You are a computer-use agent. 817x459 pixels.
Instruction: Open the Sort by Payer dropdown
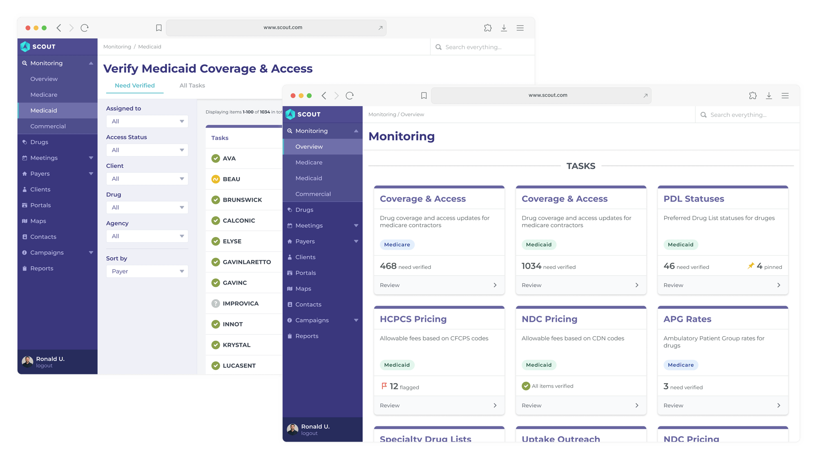(147, 271)
